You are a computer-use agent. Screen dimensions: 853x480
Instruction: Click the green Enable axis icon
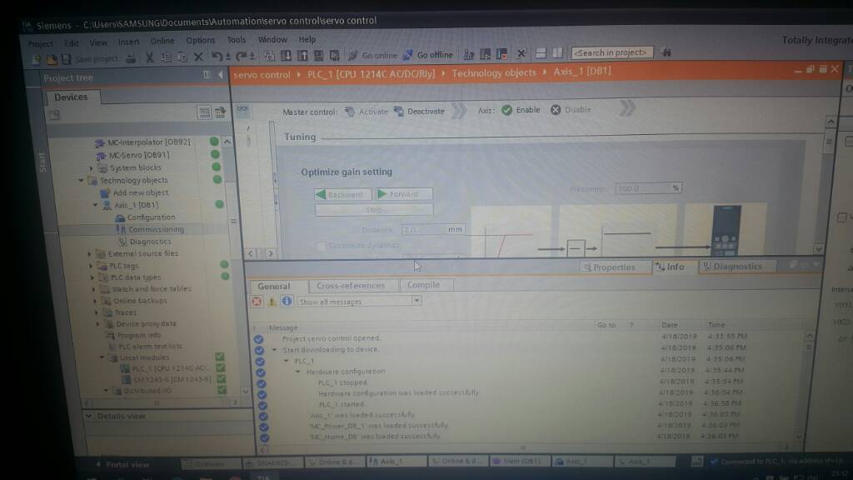506,110
